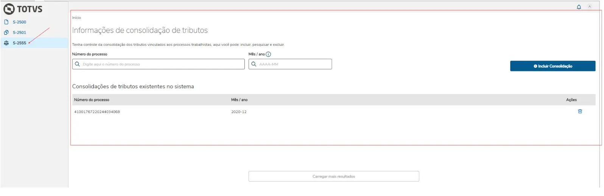Open the user avatar profile icon
Image resolution: width=604 pixels, height=196 pixels.
pos(589,7)
